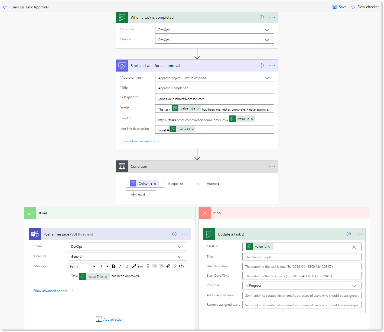
Task: Toggle bold formatting in the message editor
Action: tap(113, 266)
